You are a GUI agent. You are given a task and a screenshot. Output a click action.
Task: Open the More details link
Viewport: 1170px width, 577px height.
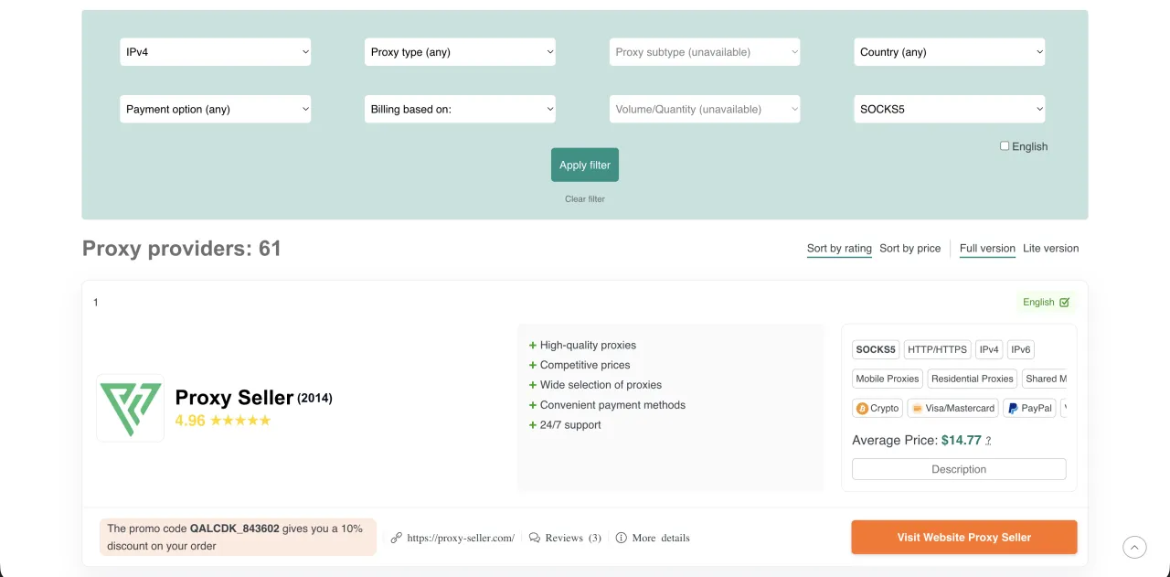[661, 538]
